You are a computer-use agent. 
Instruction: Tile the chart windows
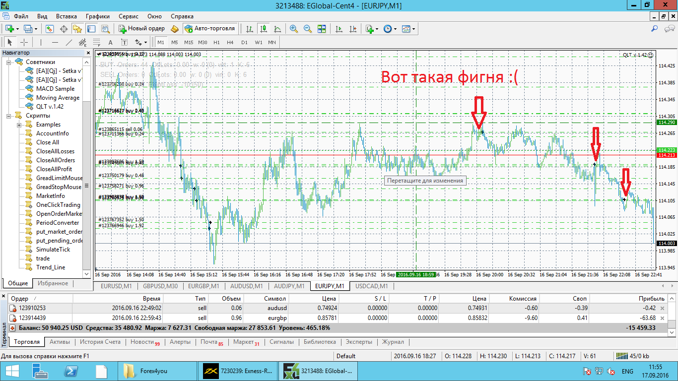point(322,29)
